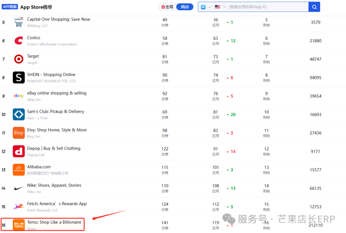Click Target rating count 48747
The height and width of the screenshot is (233, 346).
(316, 59)
